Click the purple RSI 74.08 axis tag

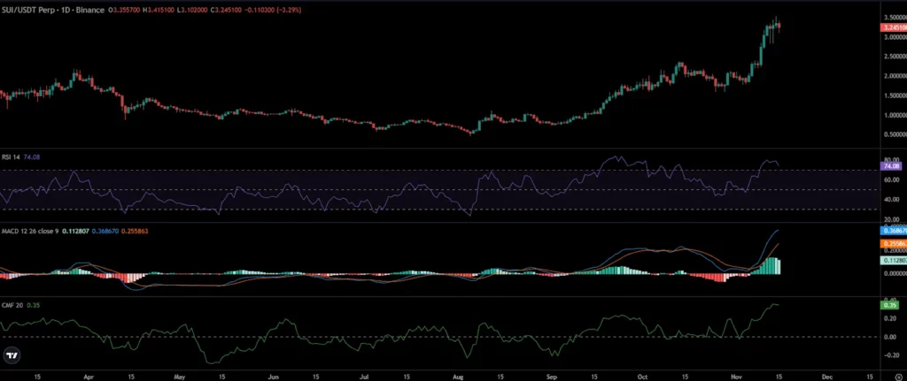(x=890, y=166)
